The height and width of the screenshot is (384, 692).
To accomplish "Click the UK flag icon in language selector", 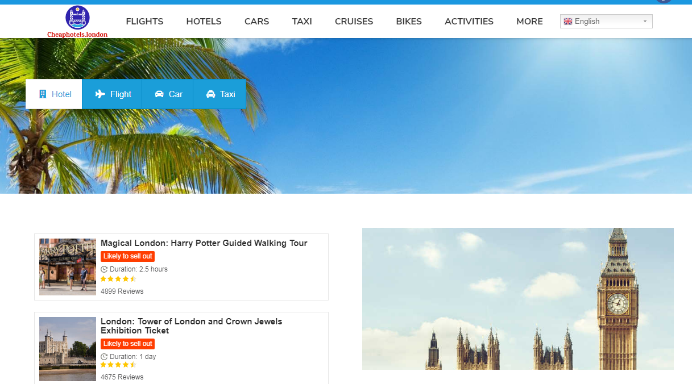I will coord(567,22).
